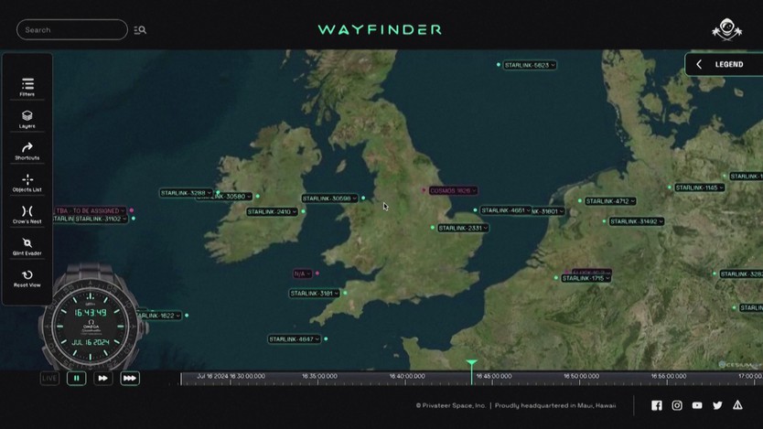Expand the STARLINK-2331 label dropdown
Viewport: 763px width, 429px height.
485,228
